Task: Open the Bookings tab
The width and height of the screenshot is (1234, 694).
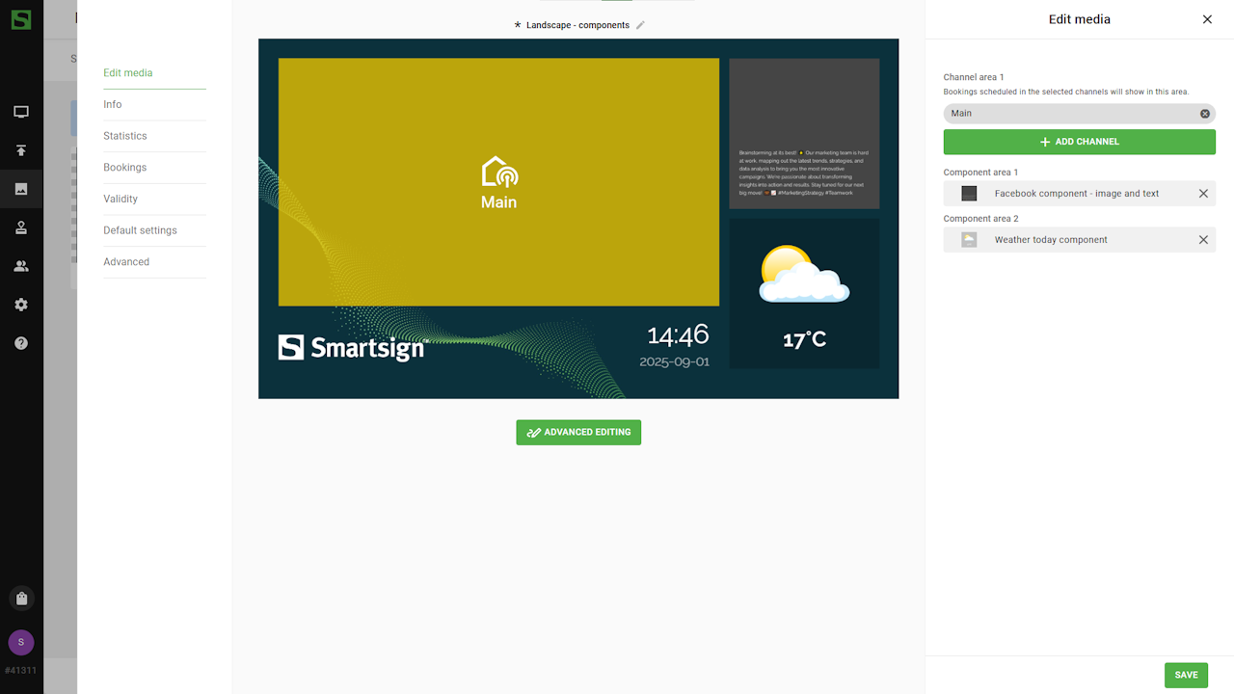Action: pos(125,168)
